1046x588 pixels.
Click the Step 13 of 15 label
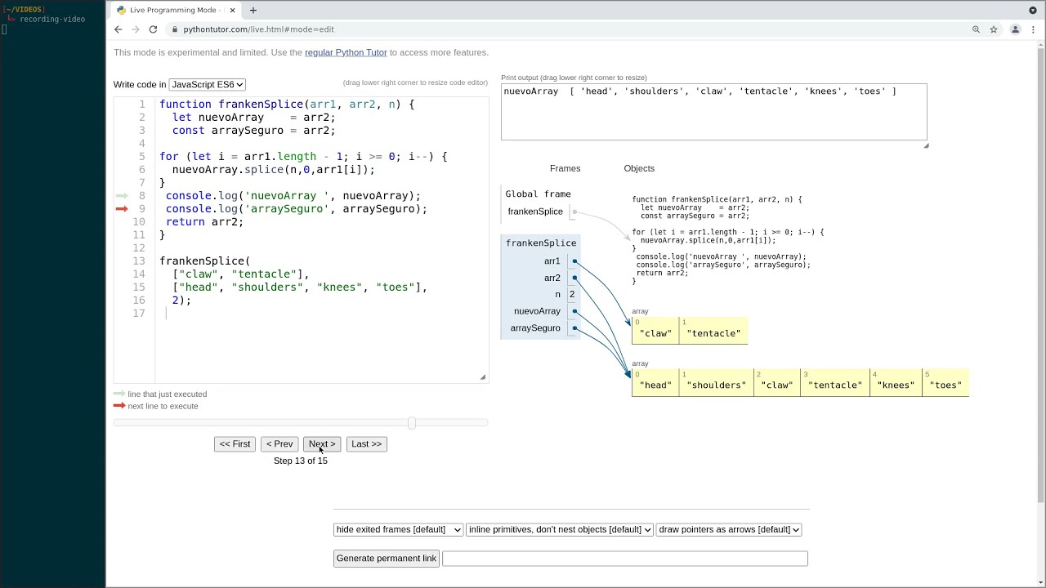point(301,461)
